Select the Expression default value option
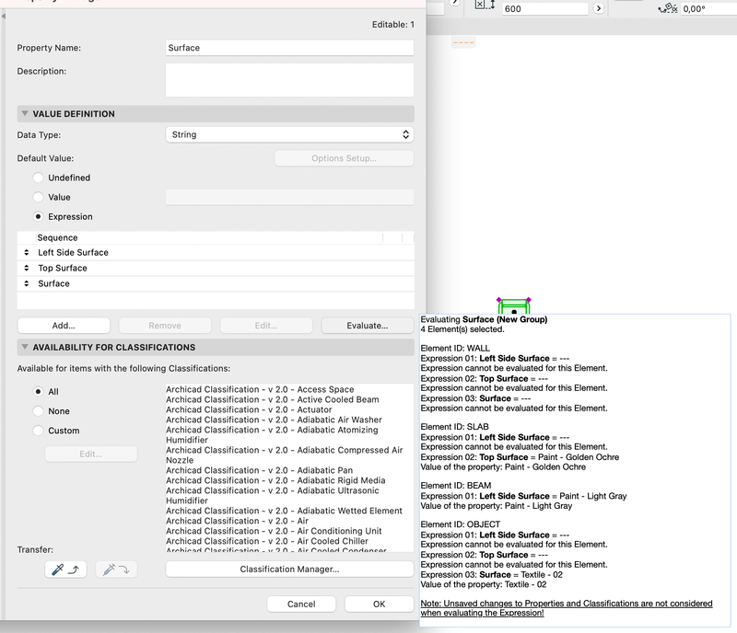This screenshot has width=737, height=633. [x=38, y=216]
